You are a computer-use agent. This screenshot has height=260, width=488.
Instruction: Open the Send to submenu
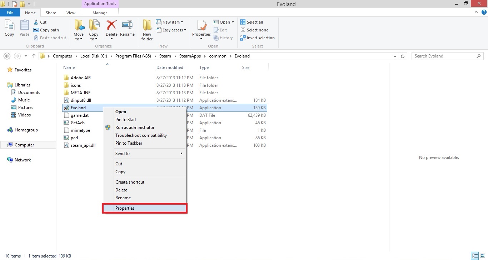tap(145, 154)
